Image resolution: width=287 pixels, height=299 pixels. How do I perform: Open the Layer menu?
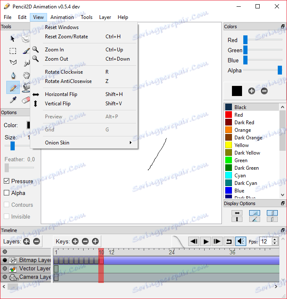point(105,17)
